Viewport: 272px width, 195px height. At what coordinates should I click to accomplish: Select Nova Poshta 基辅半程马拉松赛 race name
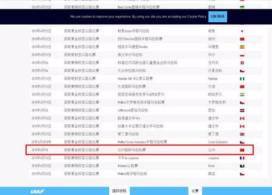138,7
